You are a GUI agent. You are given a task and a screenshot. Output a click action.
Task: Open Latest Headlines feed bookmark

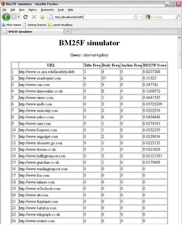[60, 25]
